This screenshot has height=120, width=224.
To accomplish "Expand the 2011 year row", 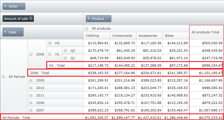I will pos(31,95).
